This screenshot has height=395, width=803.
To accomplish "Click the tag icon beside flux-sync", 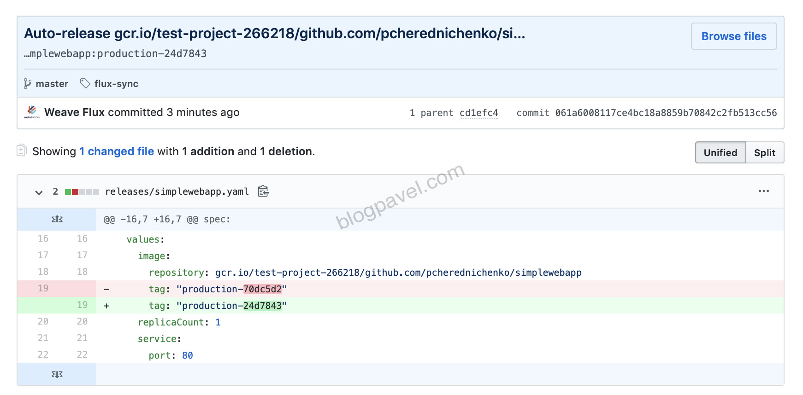I will (84, 83).
